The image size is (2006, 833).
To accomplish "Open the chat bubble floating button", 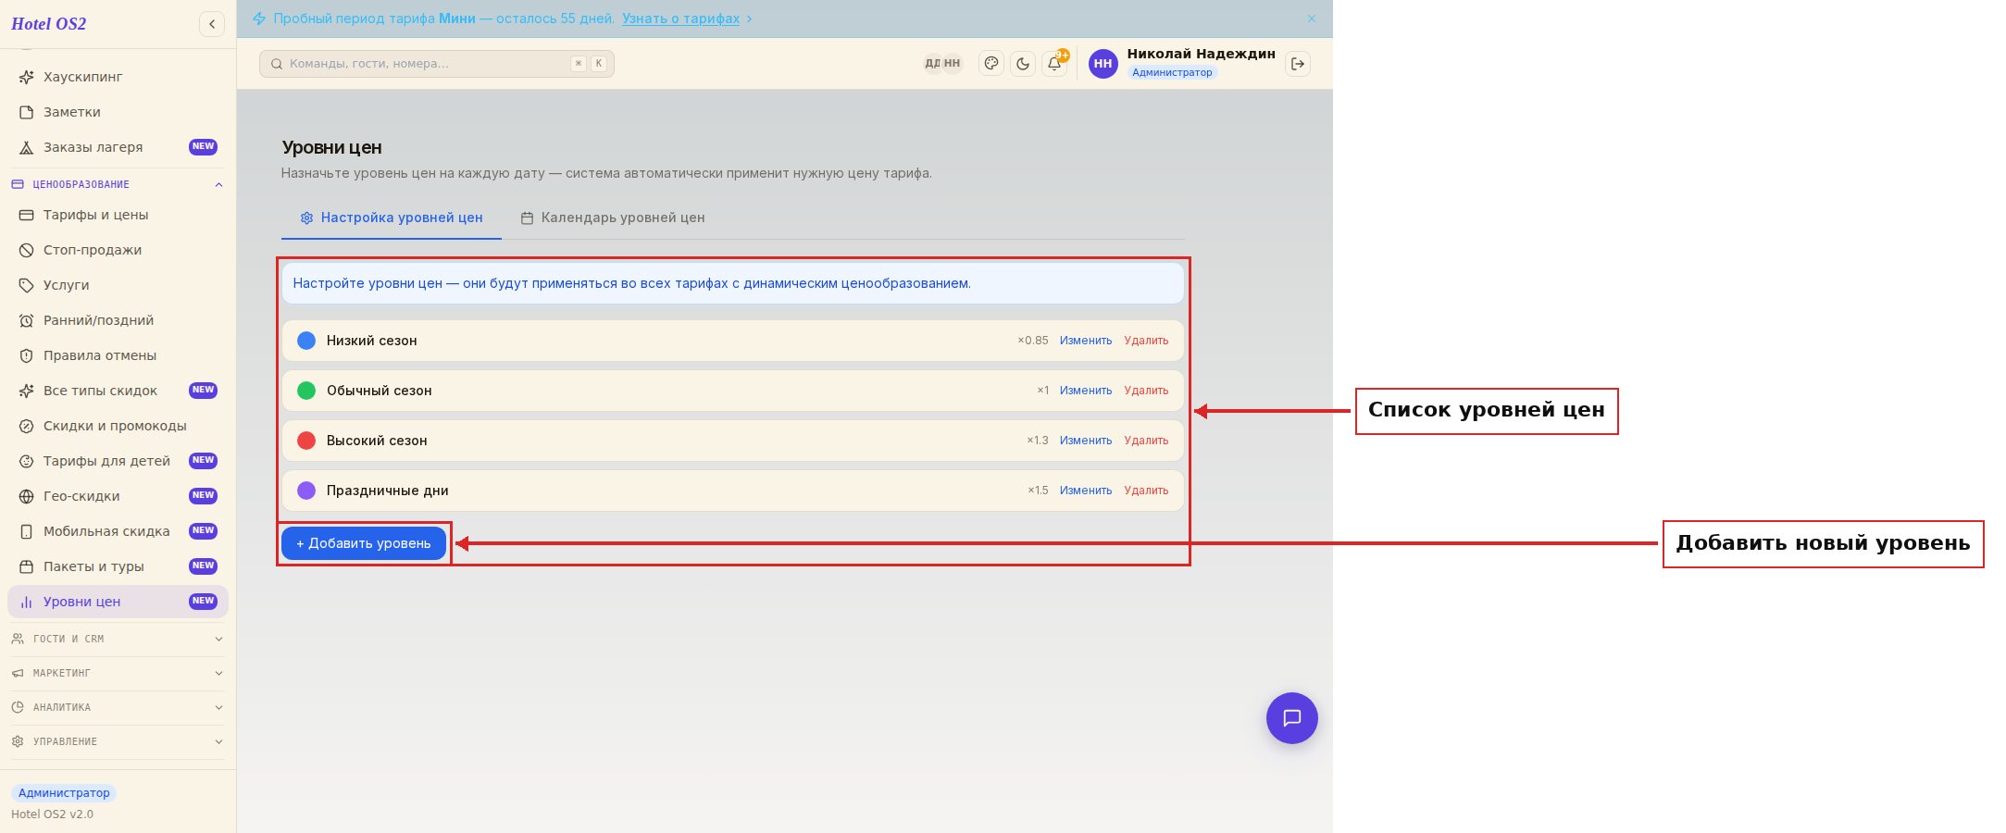I will [1292, 718].
